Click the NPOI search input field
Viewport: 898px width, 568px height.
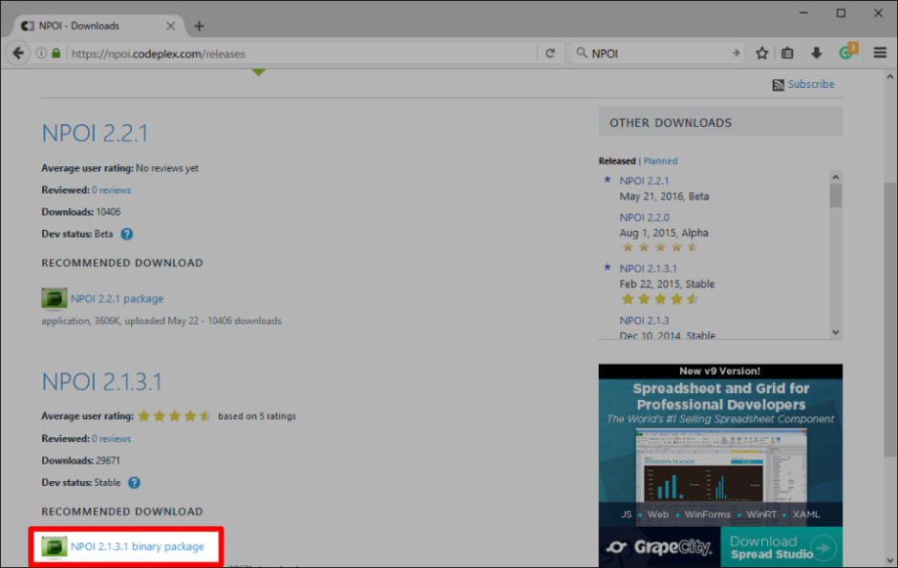[x=659, y=53]
